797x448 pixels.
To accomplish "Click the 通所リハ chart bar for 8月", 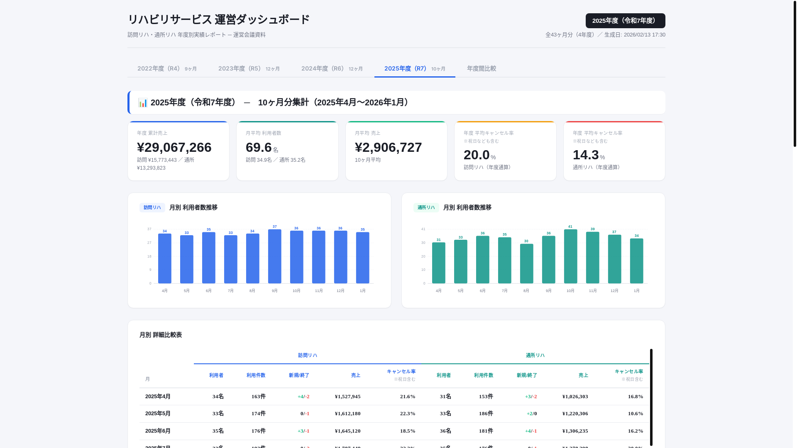I will 527,263.
